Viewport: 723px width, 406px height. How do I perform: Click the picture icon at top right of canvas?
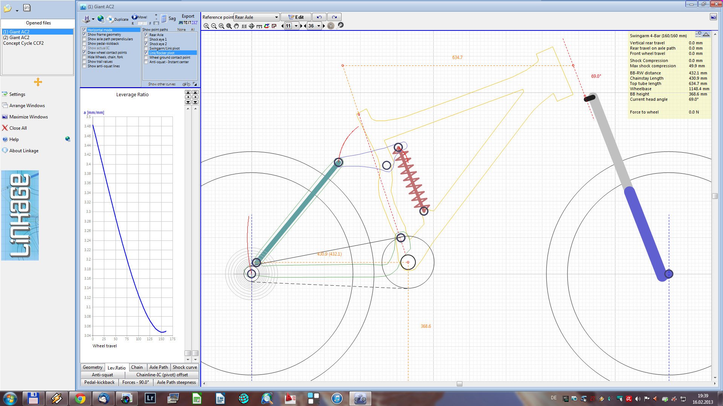[713, 17]
